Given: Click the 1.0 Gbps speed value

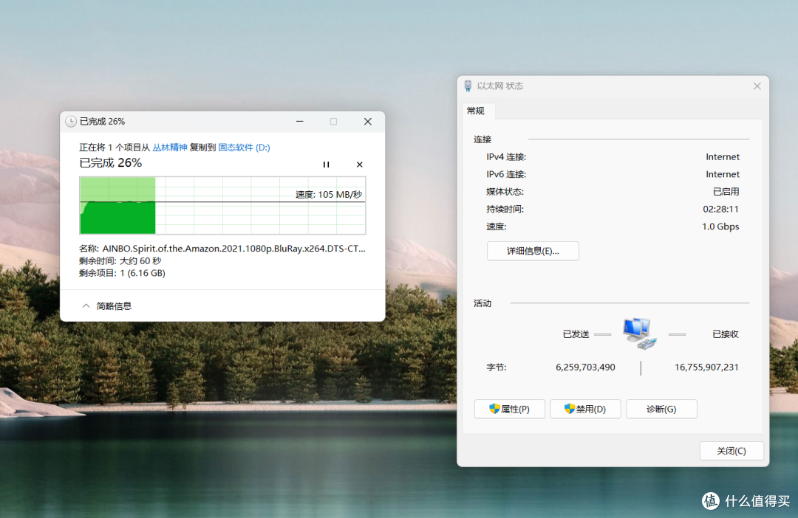Looking at the screenshot, I should click(x=720, y=227).
